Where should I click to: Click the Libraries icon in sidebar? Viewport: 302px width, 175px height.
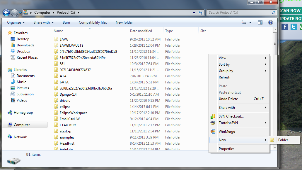pos(10,70)
